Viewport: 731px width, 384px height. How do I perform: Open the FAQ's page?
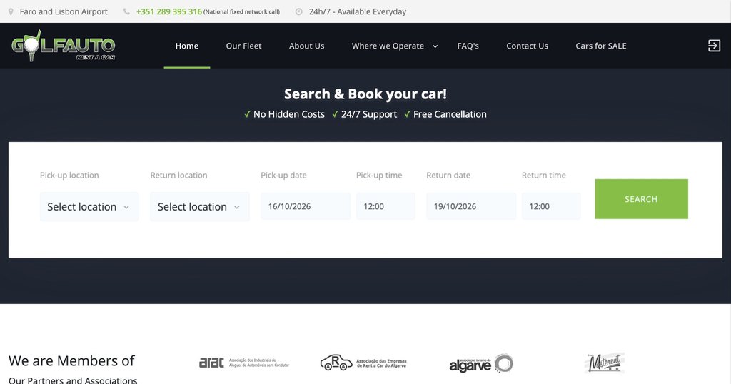pyautogui.click(x=468, y=46)
